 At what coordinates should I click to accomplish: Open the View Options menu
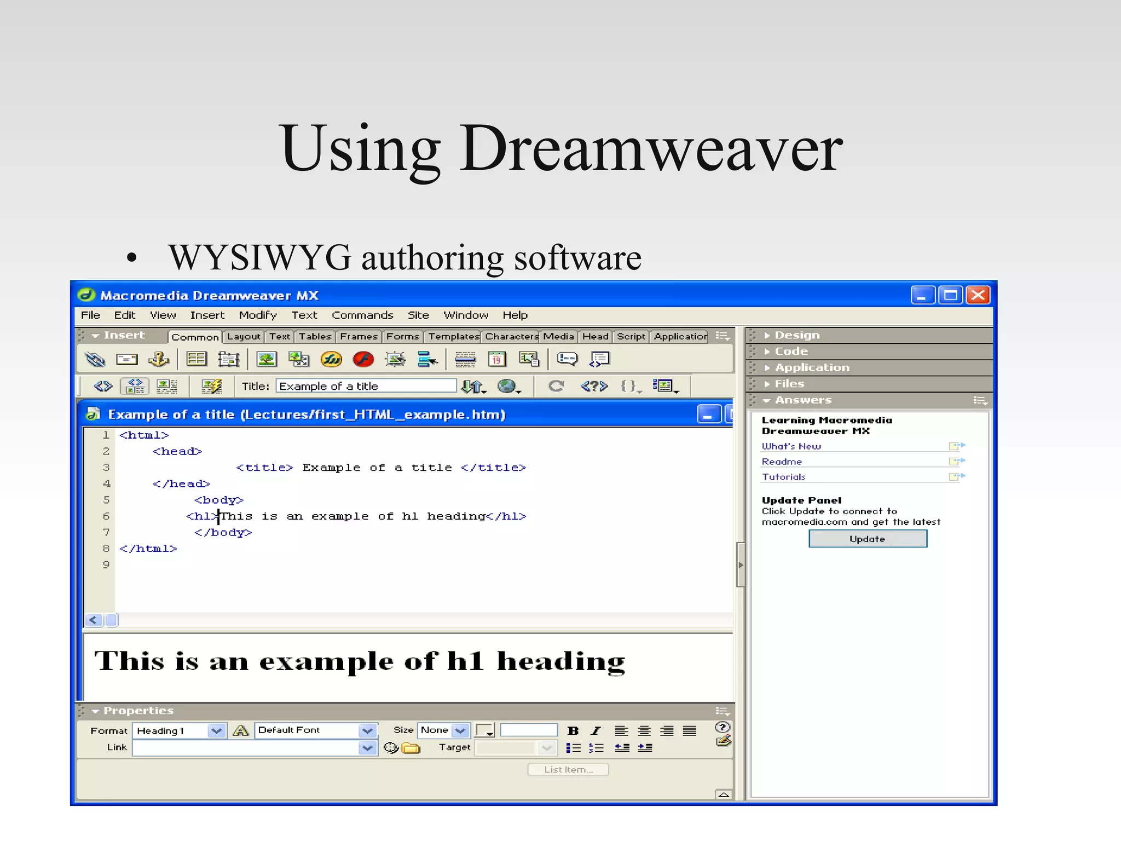tap(666, 387)
